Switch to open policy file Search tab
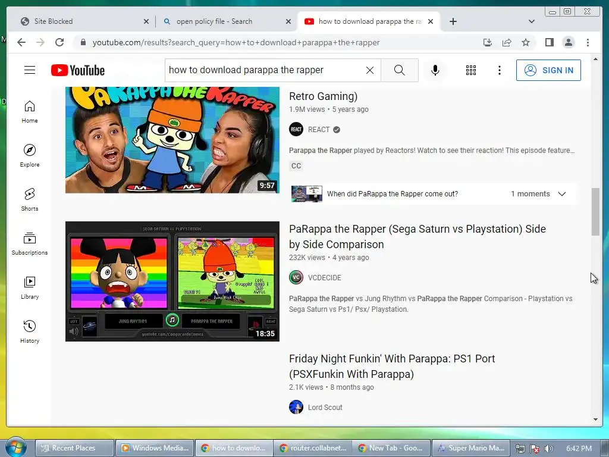Screen dimensions: 609x457 coord(227,21)
